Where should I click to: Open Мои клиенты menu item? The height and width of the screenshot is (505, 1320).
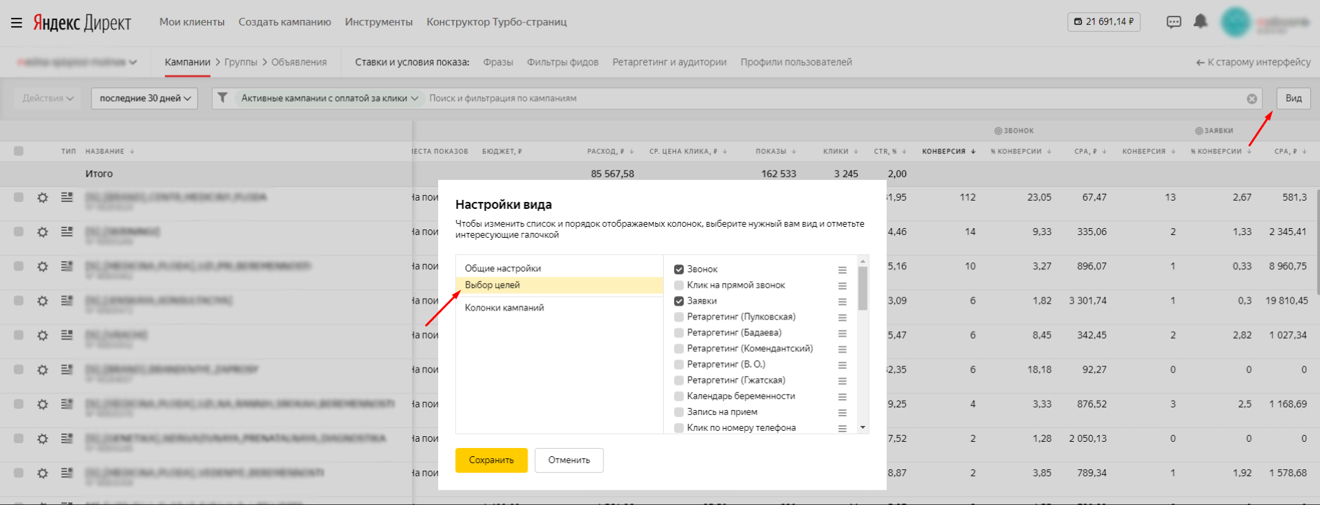(192, 22)
